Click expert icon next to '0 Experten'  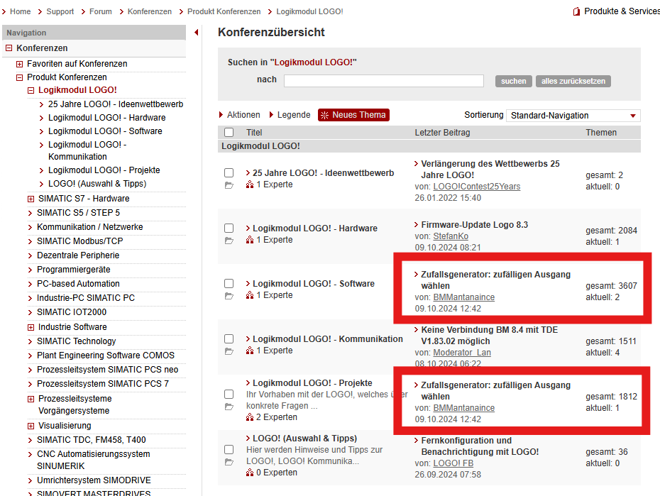click(250, 473)
